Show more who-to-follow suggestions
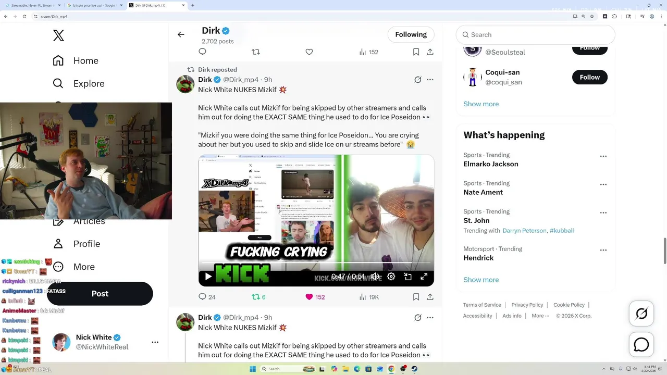667x375 pixels. [481, 104]
